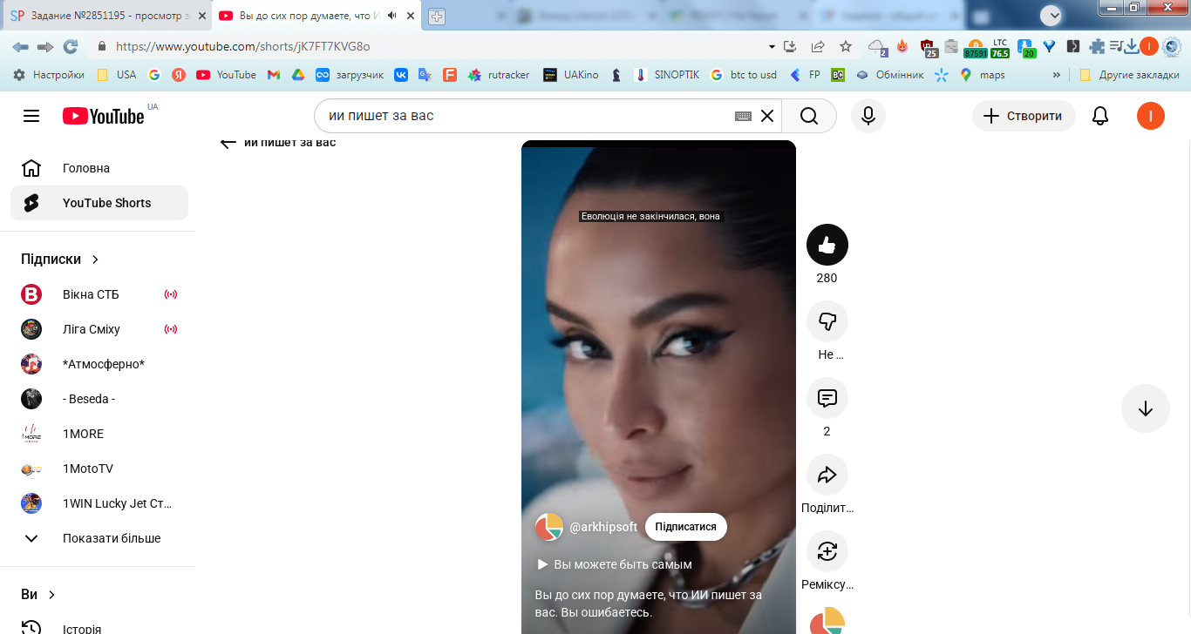1191x634 pixels.
Task: Open @arkhipsoft channel avatar
Action: [x=548, y=527]
